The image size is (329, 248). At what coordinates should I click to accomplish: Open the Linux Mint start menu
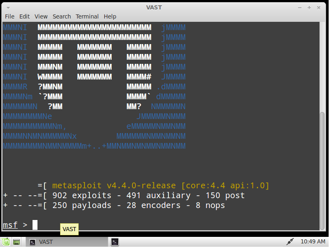click(5, 242)
